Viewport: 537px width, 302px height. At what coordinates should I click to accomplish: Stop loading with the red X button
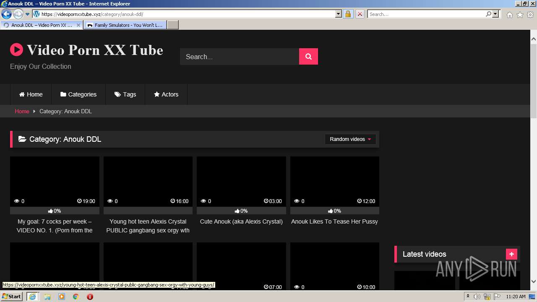pos(360,14)
